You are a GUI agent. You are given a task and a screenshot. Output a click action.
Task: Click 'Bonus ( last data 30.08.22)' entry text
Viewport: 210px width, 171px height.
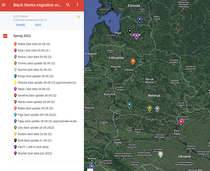pyautogui.click(x=35, y=57)
